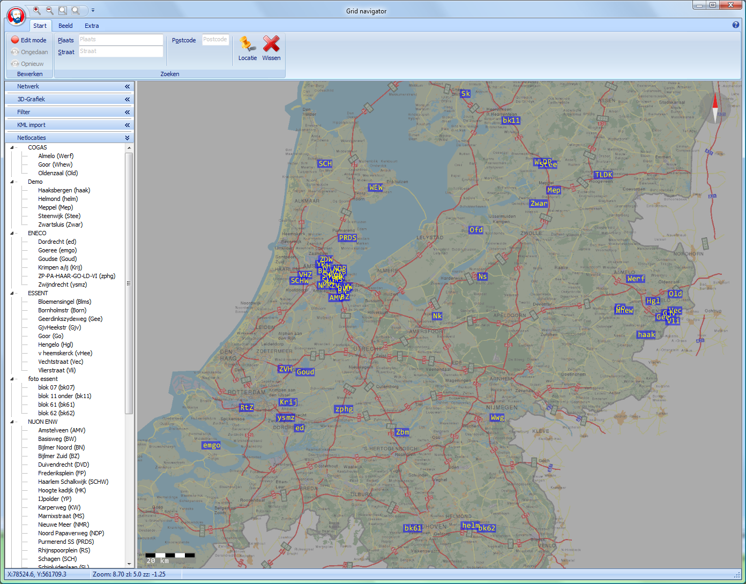
Task: Click the zoom in magnifier icon
Action: (36, 10)
